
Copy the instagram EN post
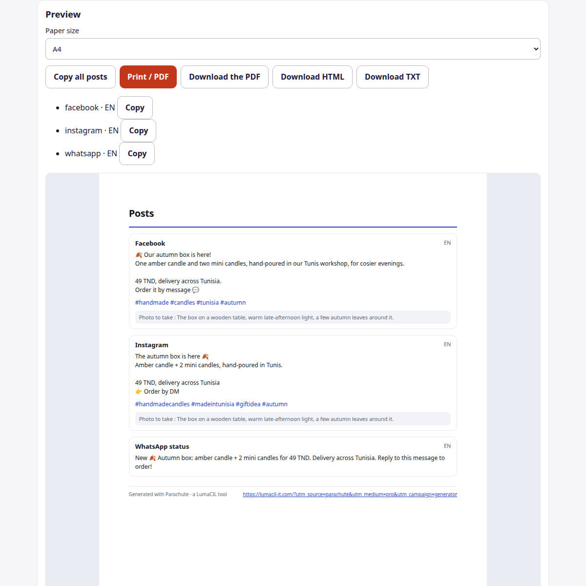[x=139, y=130]
